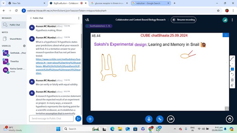Open the weather widget

click(x=13, y=129)
